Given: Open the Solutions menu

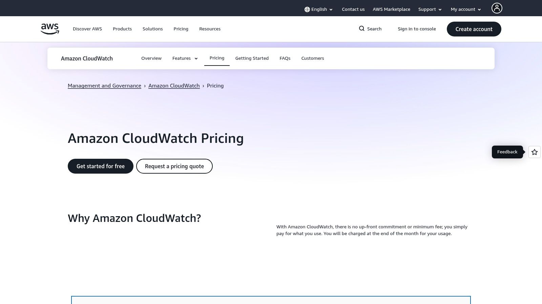Looking at the screenshot, I should click(x=152, y=29).
